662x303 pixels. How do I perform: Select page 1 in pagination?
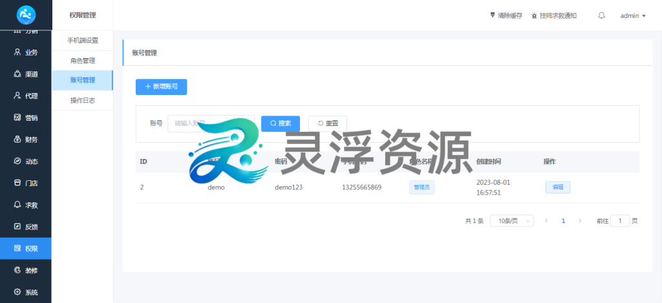(563, 221)
